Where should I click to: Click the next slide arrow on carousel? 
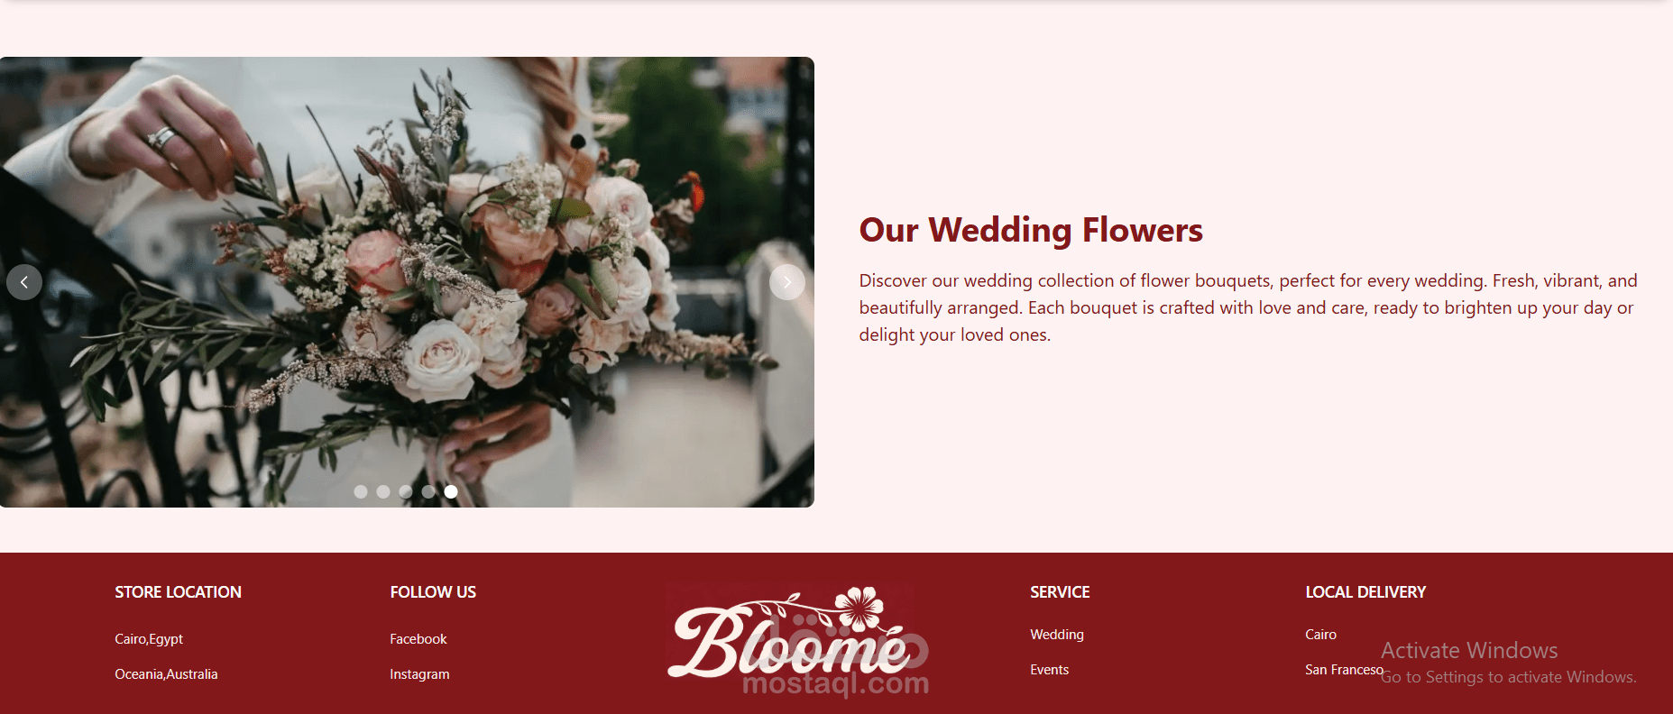787,282
